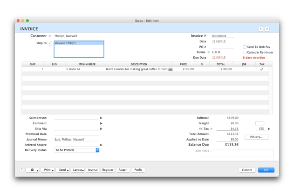Enable the Send To Web Pay checkbox
294x195 pixels.
point(245,47)
